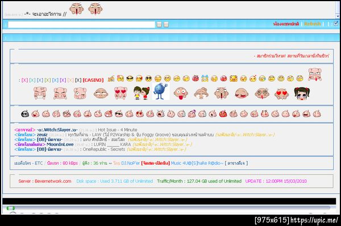Click the green [X] link
This screenshot has width=341, height=226.
pyautogui.click(x=48, y=80)
